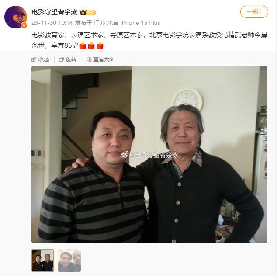The height and width of the screenshot is (278, 277).
Task: Click the rotate icon beside 旋转
Action: click(x=61, y=59)
